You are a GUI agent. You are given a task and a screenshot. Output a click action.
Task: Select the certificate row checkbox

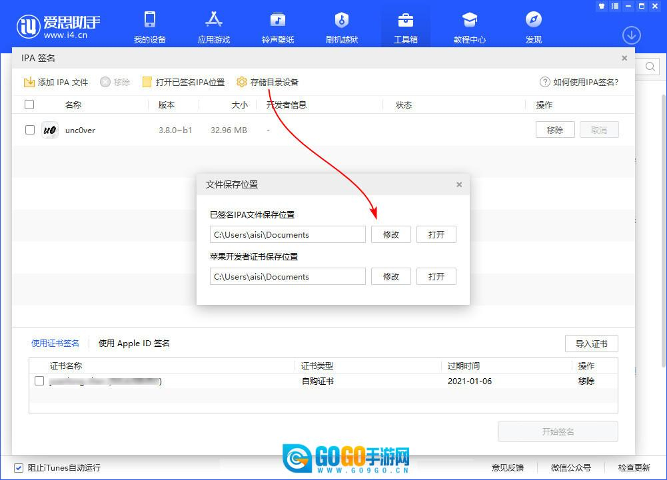[39, 381]
